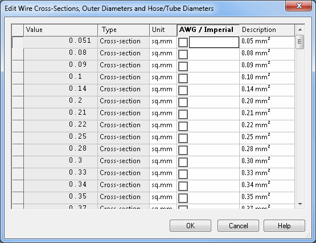Screen dimensions: 316x243
Task: Click the AWG / Imperial text field in the first row
Action: coord(214,42)
